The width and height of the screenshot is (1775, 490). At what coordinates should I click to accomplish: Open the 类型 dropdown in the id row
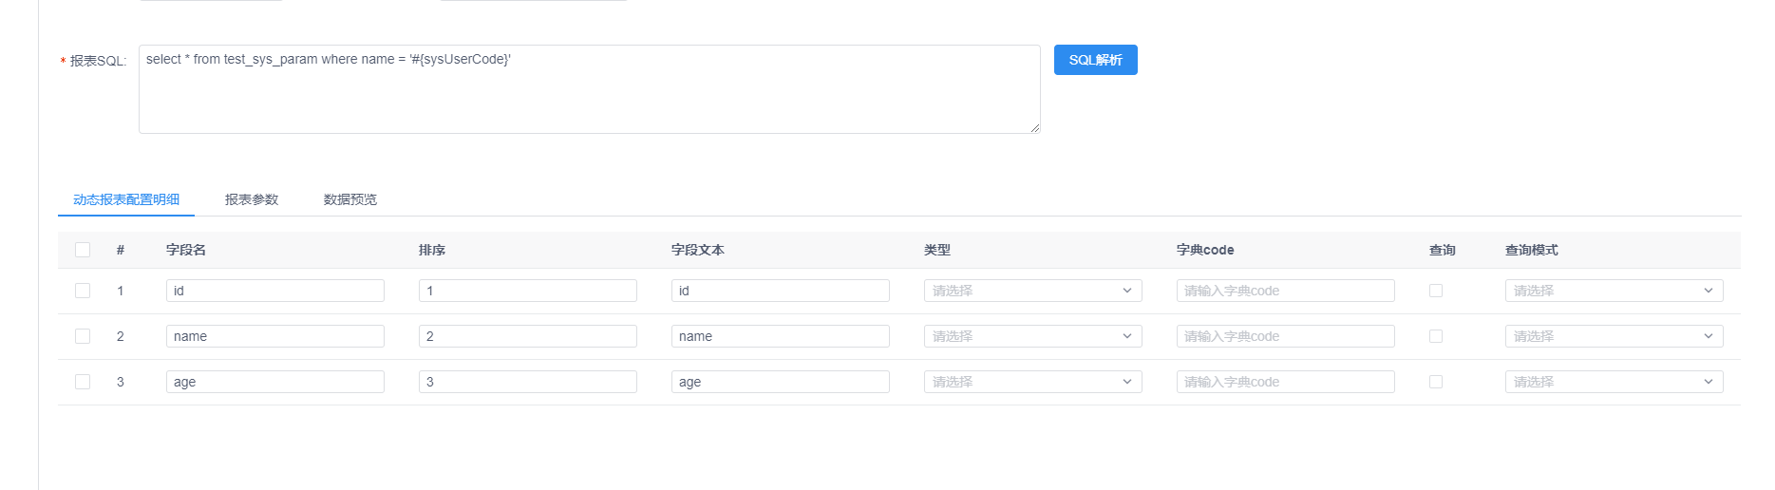click(x=1032, y=291)
